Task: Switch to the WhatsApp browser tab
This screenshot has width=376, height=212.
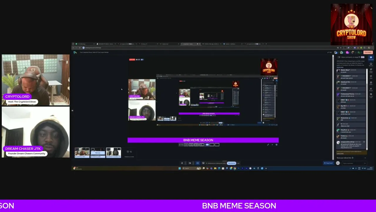Action: pos(85,44)
